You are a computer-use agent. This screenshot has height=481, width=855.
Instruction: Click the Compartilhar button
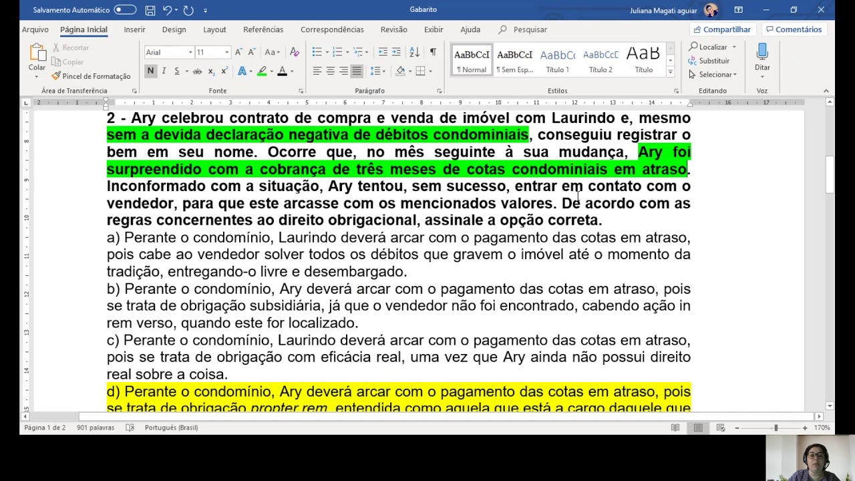pos(722,29)
